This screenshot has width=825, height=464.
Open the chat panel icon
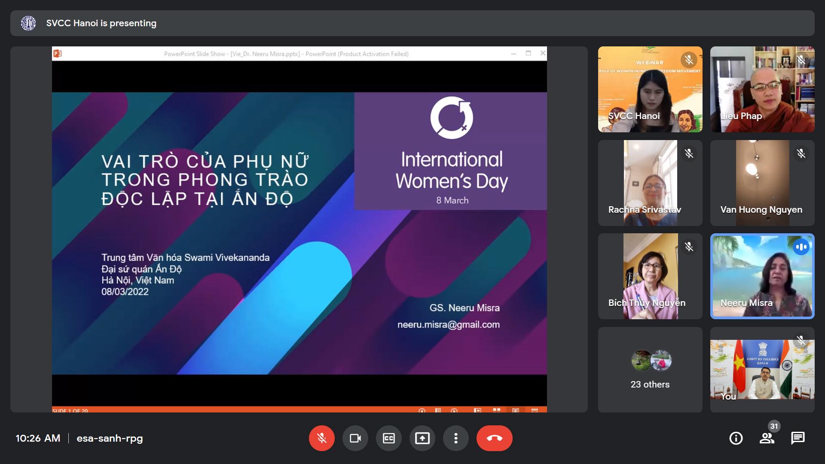(x=797, y=438)
